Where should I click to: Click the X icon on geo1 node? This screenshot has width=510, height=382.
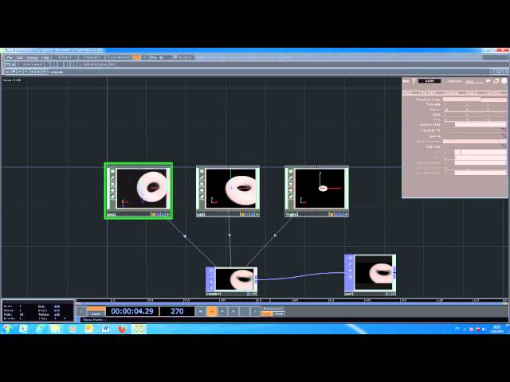click(x=112, y=184)
